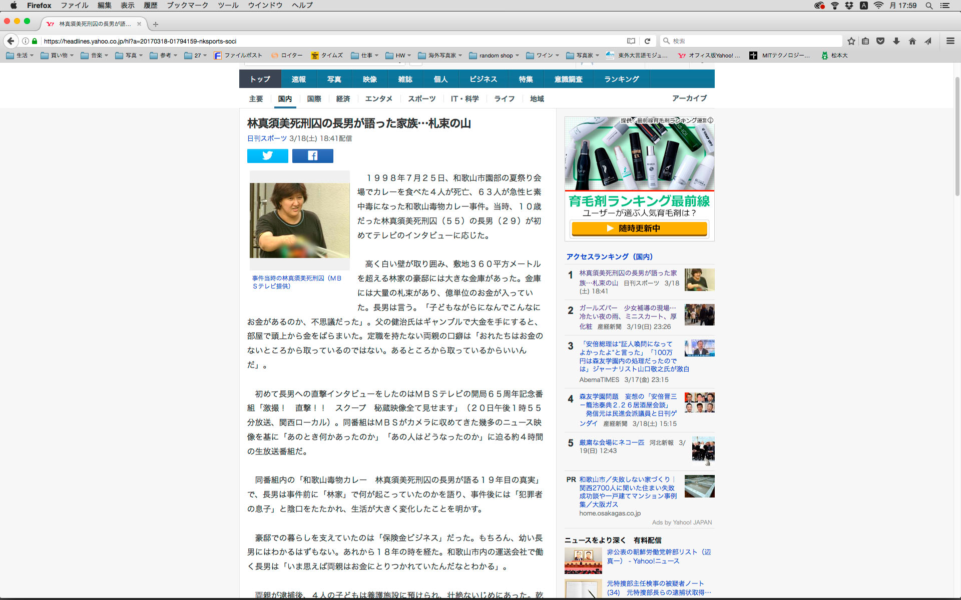Click the 随時更新中 orange ad button
961x600 pixels.
tap(639, 228)
